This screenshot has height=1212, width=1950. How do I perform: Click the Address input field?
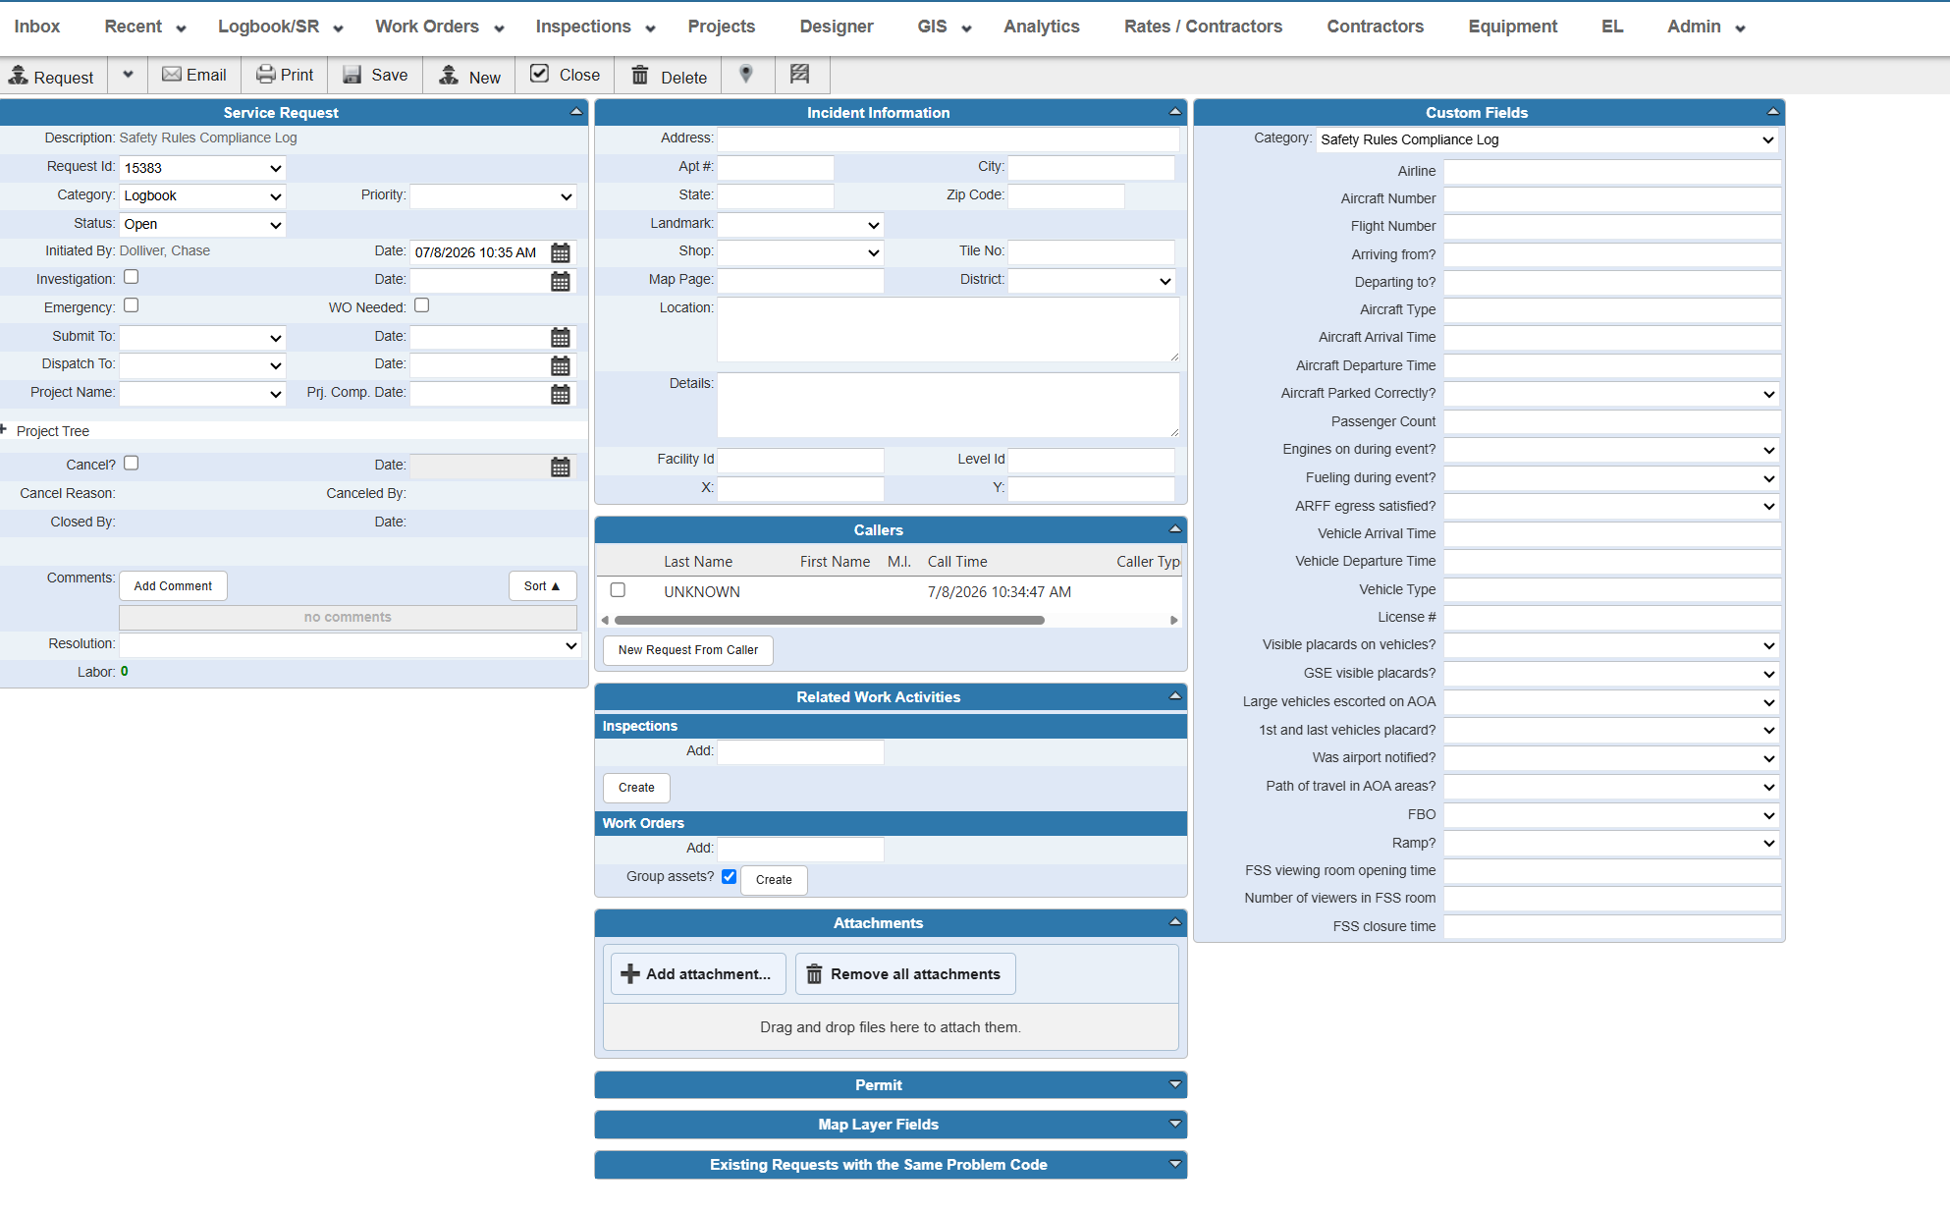tap(948, 139)
